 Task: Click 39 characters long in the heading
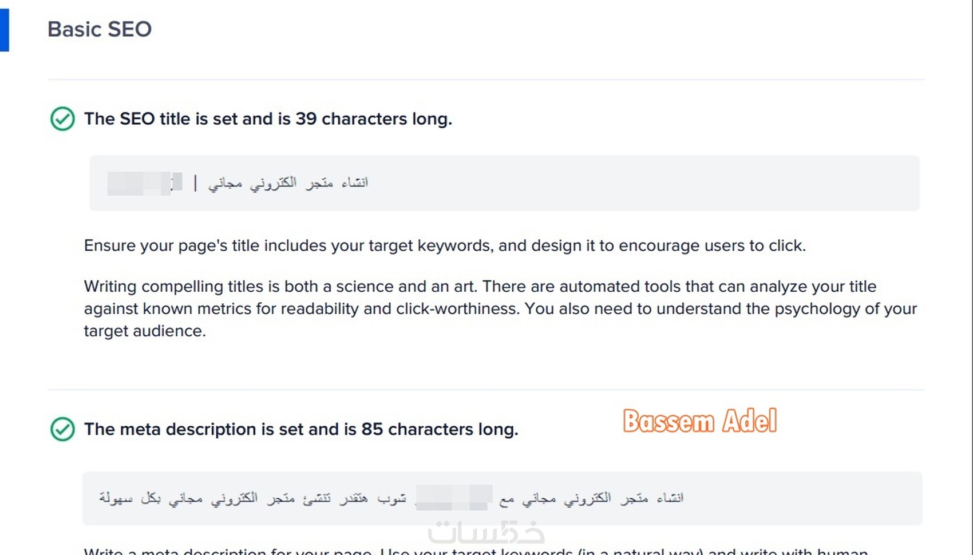(x=374, y=118)
